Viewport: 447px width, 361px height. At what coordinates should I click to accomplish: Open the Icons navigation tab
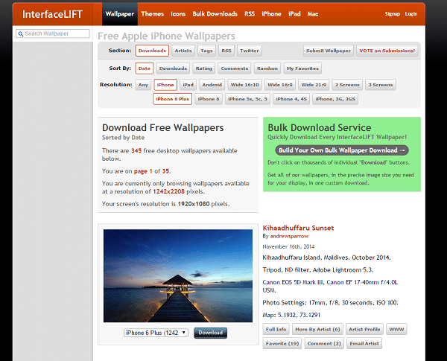click(x=178, y=14)
